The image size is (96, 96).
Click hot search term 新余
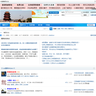[x=66, y=29]
